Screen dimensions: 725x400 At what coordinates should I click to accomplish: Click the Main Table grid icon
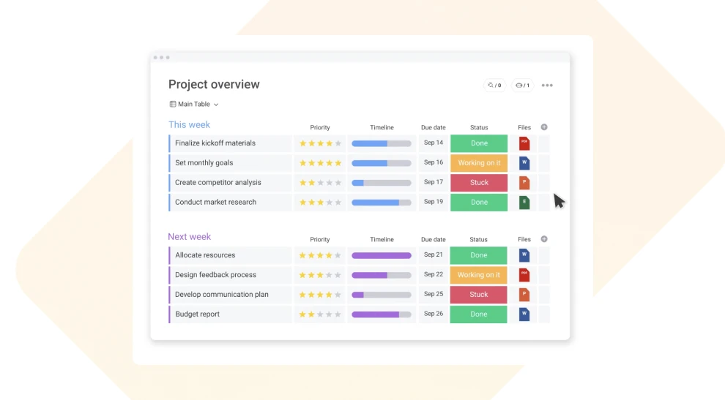tap(173, 105)
